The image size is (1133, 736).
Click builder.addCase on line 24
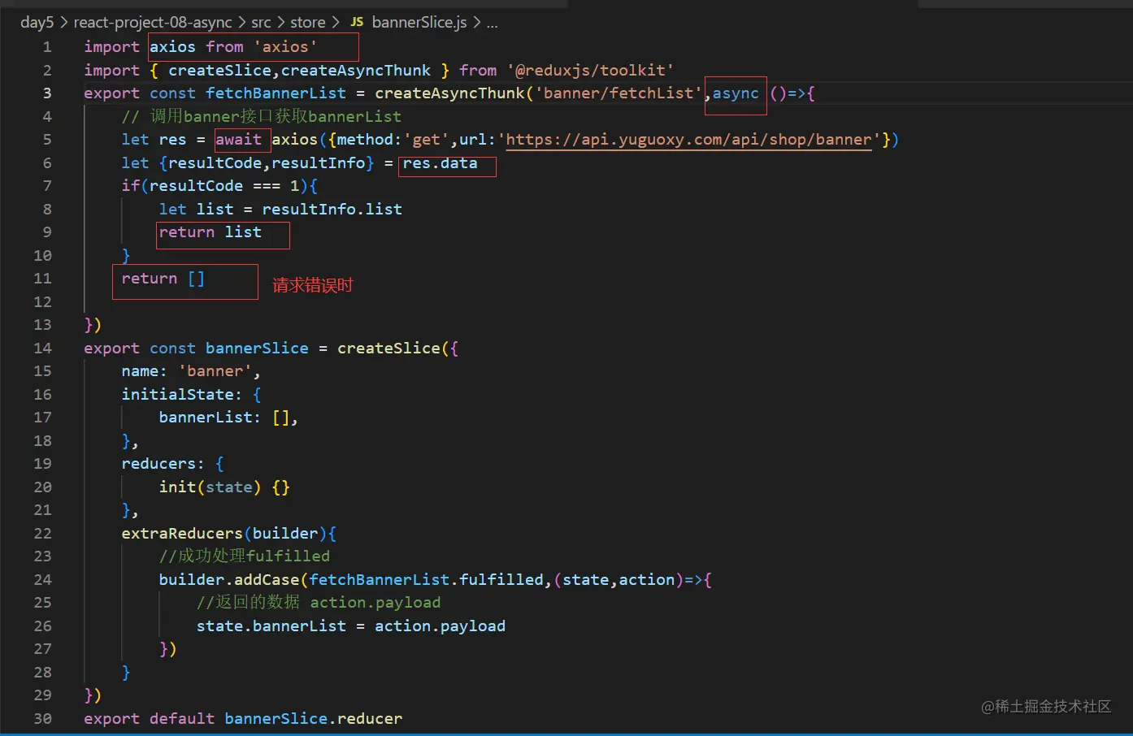[229, 580]
